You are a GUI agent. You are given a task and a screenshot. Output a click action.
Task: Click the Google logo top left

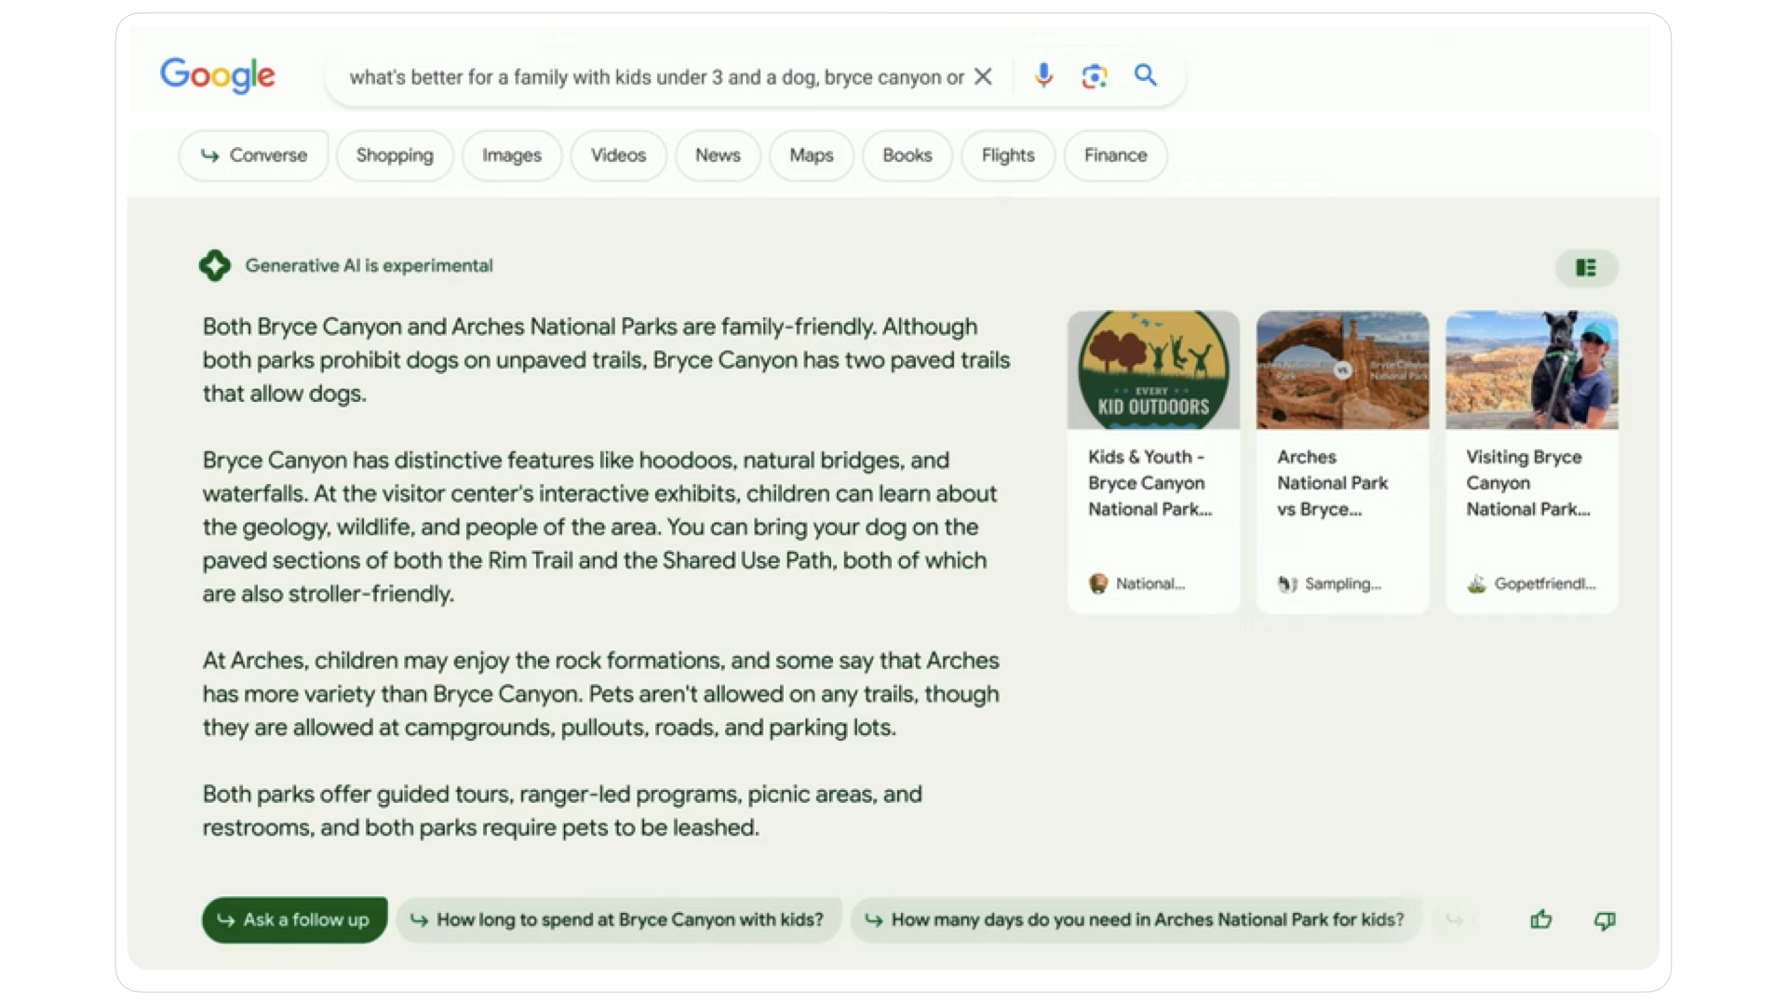coord(219,76)
